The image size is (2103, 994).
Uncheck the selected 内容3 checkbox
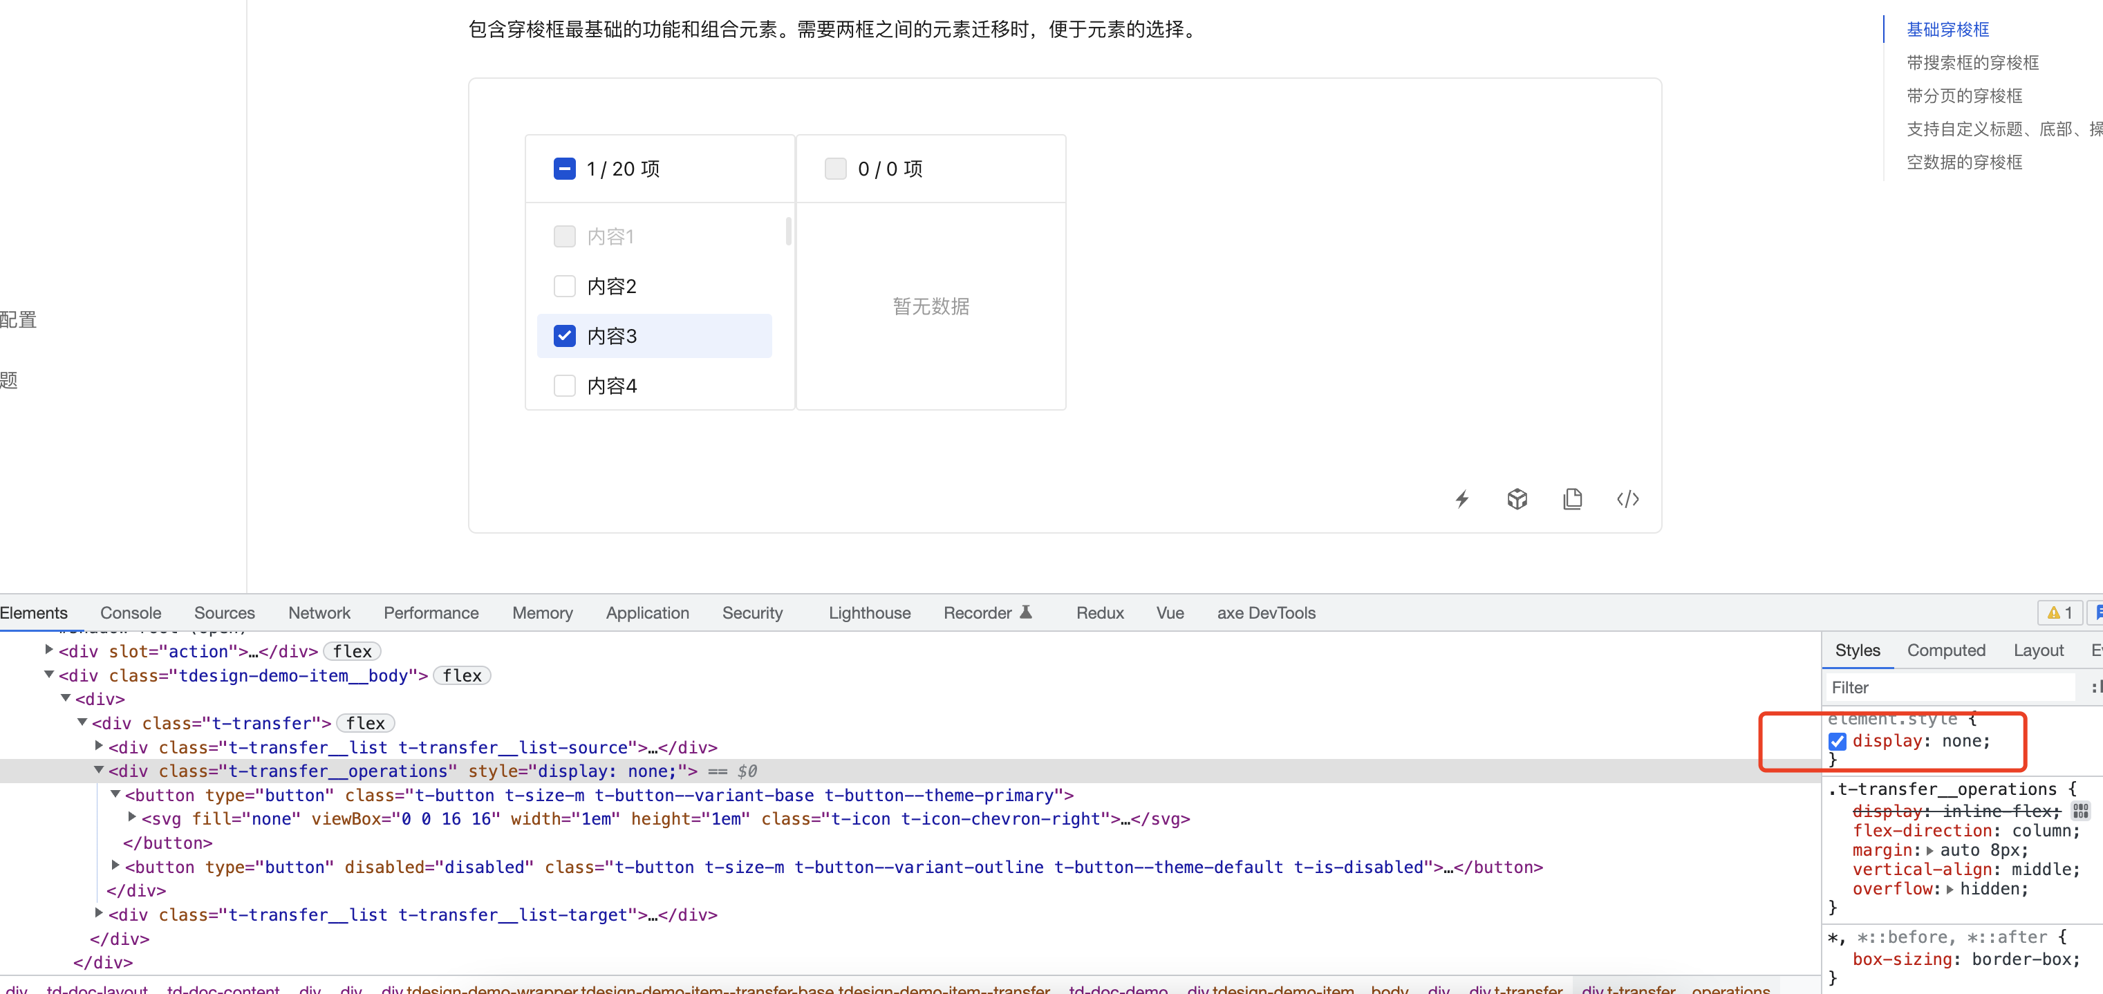565,335
